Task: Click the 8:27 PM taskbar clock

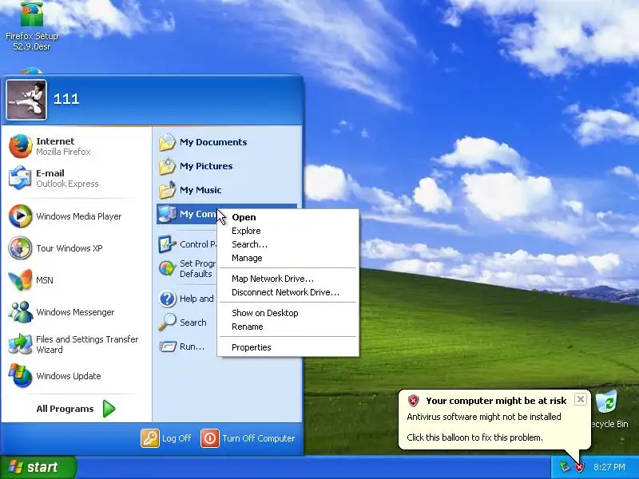Action: tap(609, 467)
